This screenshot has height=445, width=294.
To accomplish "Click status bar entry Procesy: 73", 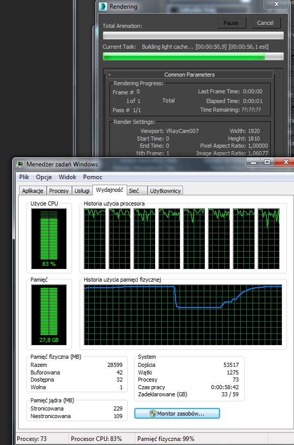I will 31,439.
